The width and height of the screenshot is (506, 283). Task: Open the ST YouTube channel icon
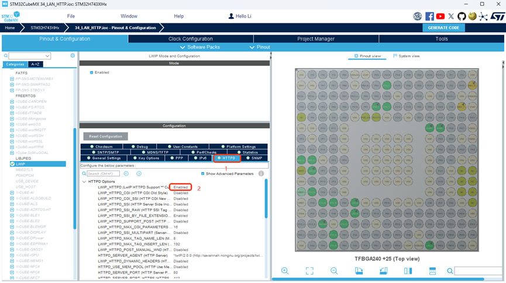pyautogui.click(x=440, y=16)
